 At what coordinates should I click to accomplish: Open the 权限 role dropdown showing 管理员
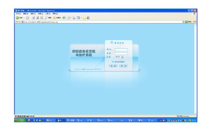(119, 57)
